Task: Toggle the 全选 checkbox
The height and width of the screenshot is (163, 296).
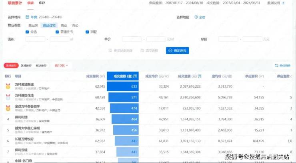Action: pyautogui.click(x=27, y=32)
